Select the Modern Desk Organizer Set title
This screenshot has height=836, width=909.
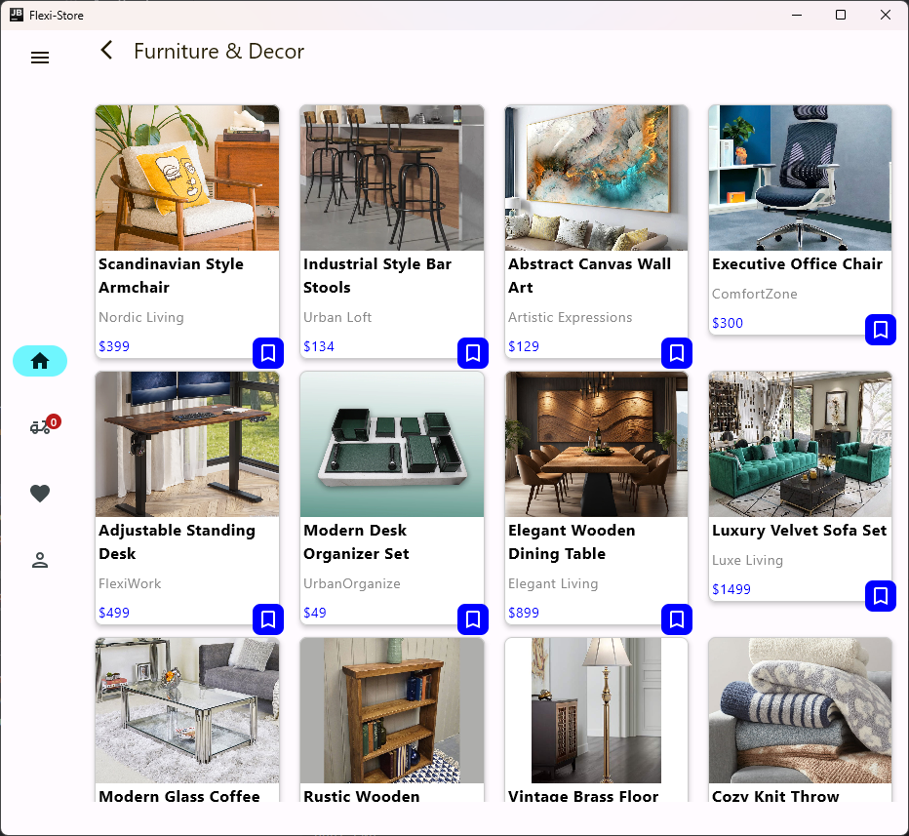click(356, 542)
